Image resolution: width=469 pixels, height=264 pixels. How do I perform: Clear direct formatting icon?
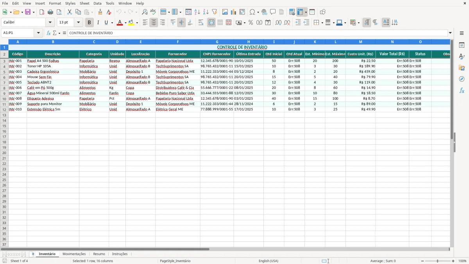pyautogui.click(x=109, y=12)
